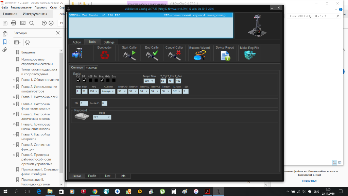Image resolution: width=348 pixels, height=196 pixels.
Task: Switch to the Settings tab
Action: coord(109,42)
